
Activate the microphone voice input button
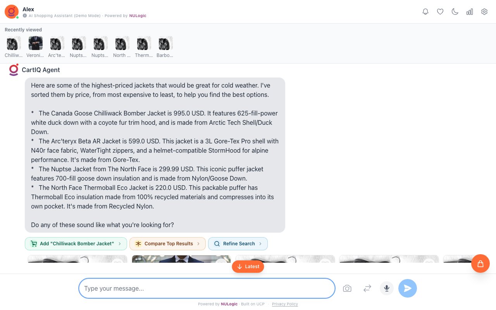pyautogui.click(x=387, y=288)
